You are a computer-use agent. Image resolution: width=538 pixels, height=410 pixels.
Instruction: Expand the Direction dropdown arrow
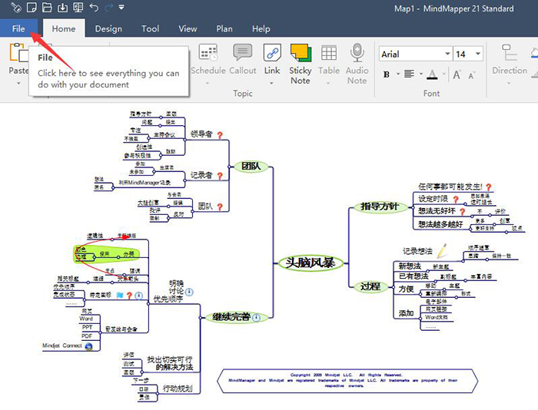click(509, 83)
